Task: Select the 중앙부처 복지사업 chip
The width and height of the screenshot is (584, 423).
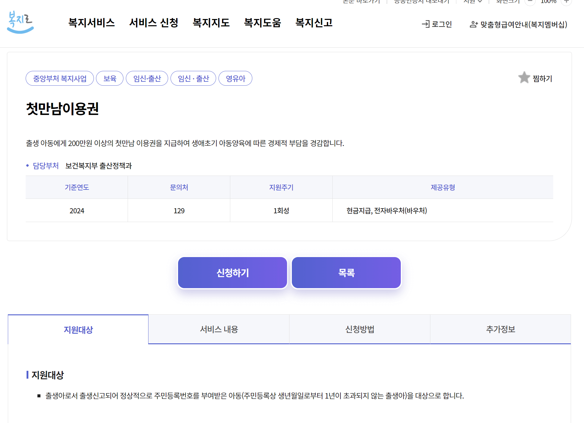Action: pos(59,78)
